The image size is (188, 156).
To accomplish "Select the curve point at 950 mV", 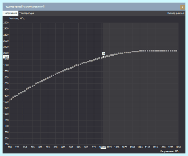I will click(86, 63).
